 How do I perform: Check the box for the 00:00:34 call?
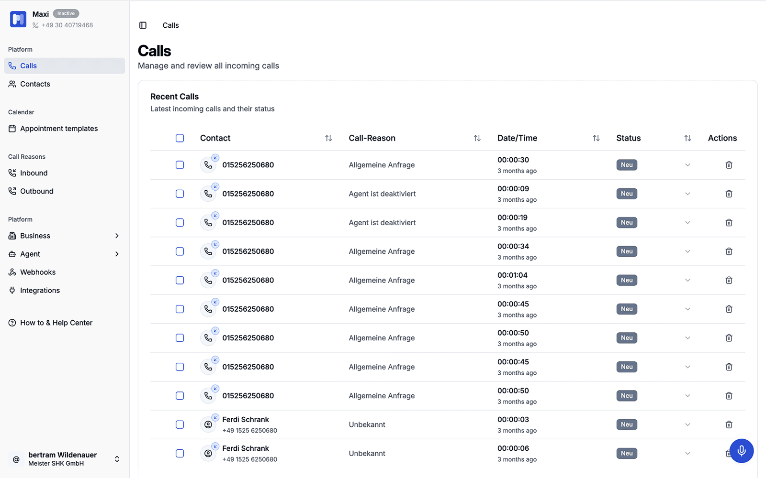coord(180,251)
